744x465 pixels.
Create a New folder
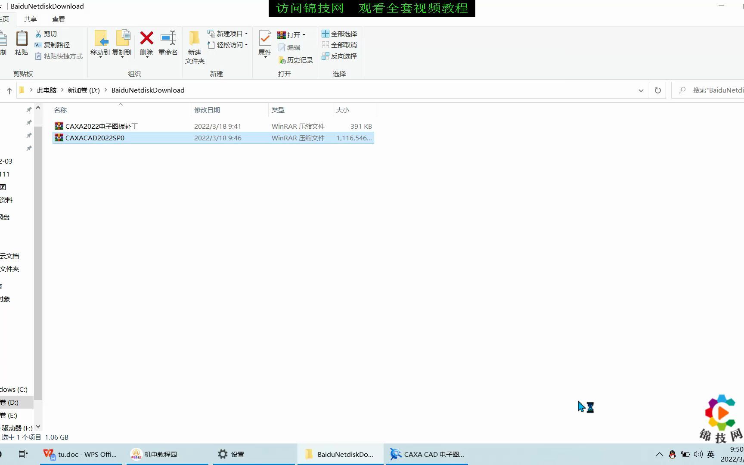point(195,47)
